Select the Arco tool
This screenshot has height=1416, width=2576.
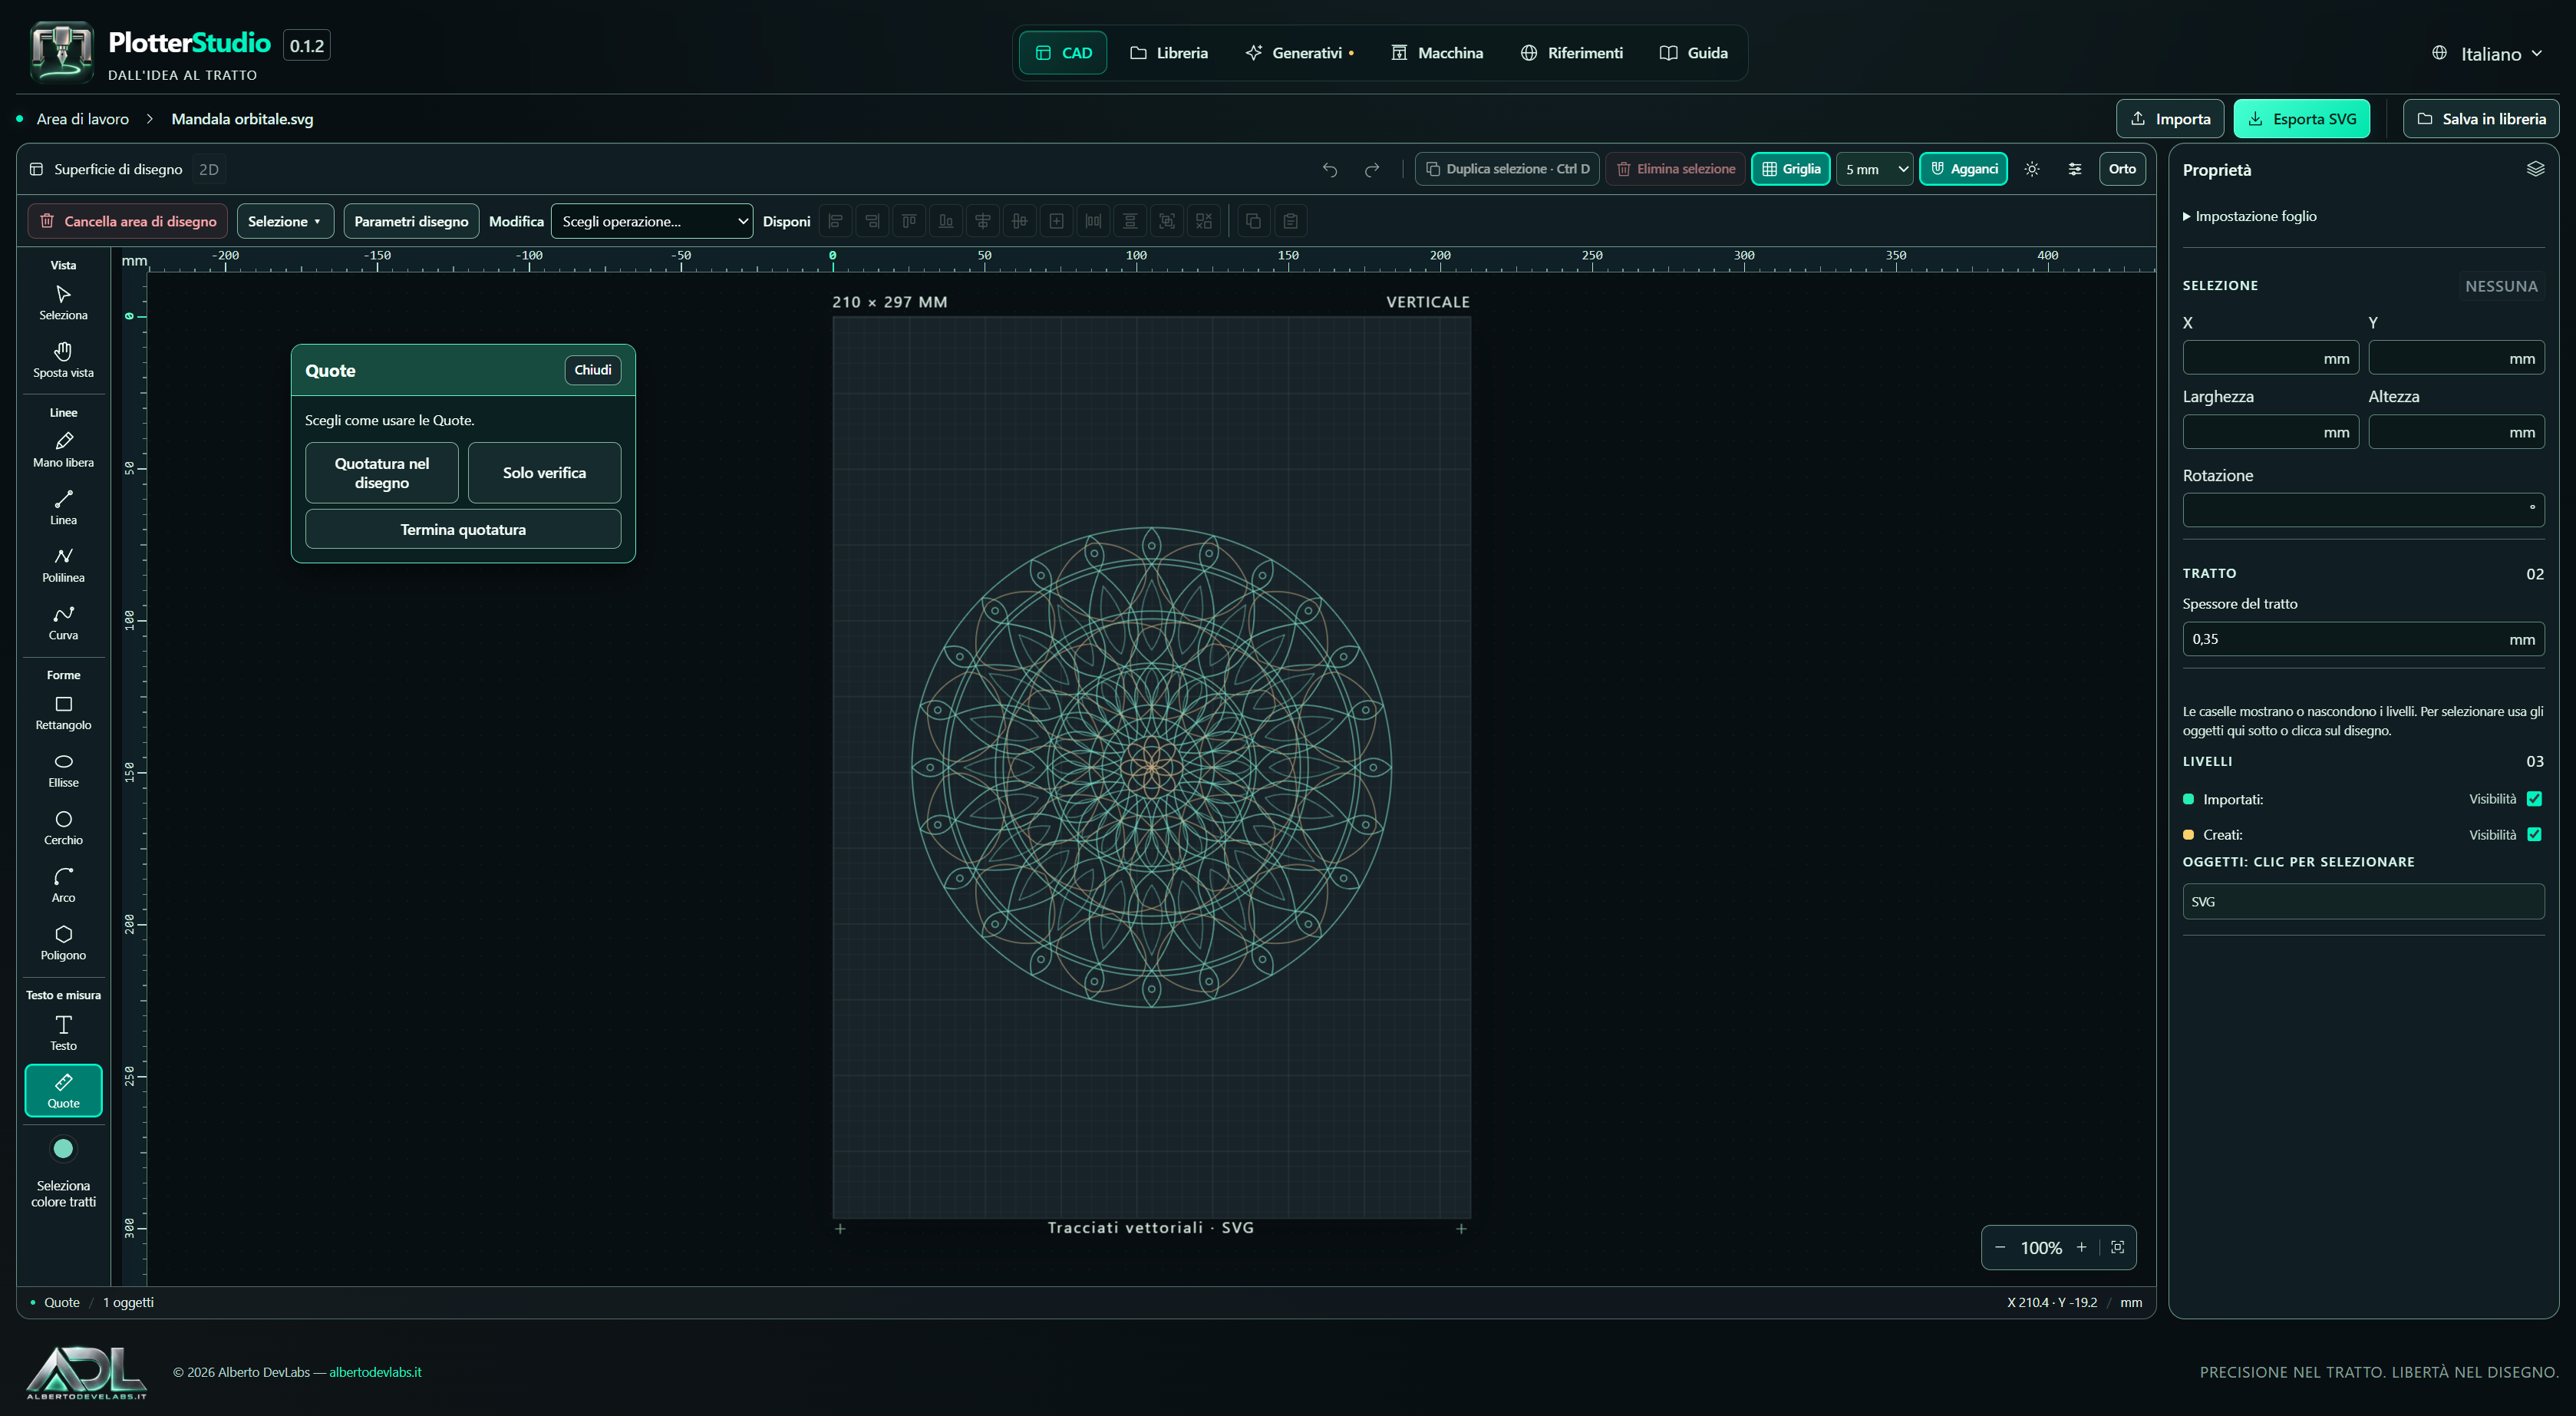[x=63, y=885]
